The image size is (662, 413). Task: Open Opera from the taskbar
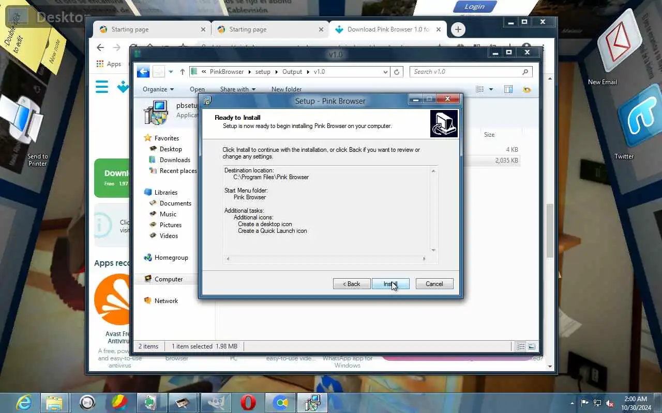248,403
